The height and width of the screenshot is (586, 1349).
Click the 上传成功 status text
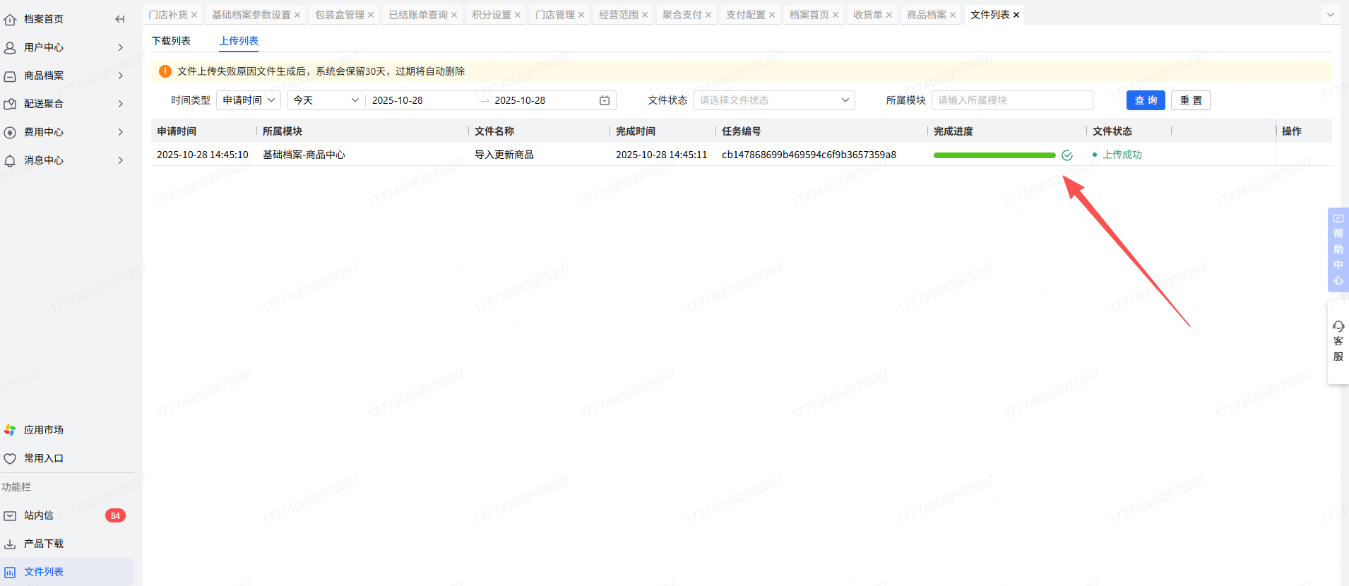pos(1122,155)
